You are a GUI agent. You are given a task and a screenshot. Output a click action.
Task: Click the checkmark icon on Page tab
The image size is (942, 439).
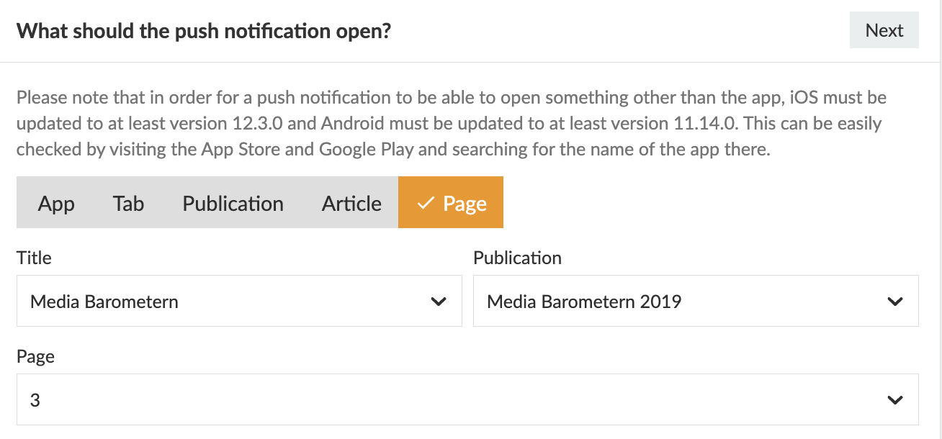(426, 204)
